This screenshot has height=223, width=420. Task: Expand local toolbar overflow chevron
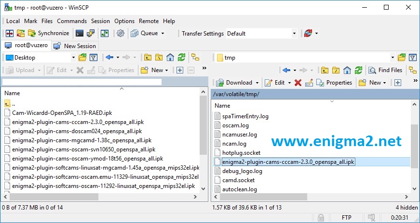click(204, 68)
